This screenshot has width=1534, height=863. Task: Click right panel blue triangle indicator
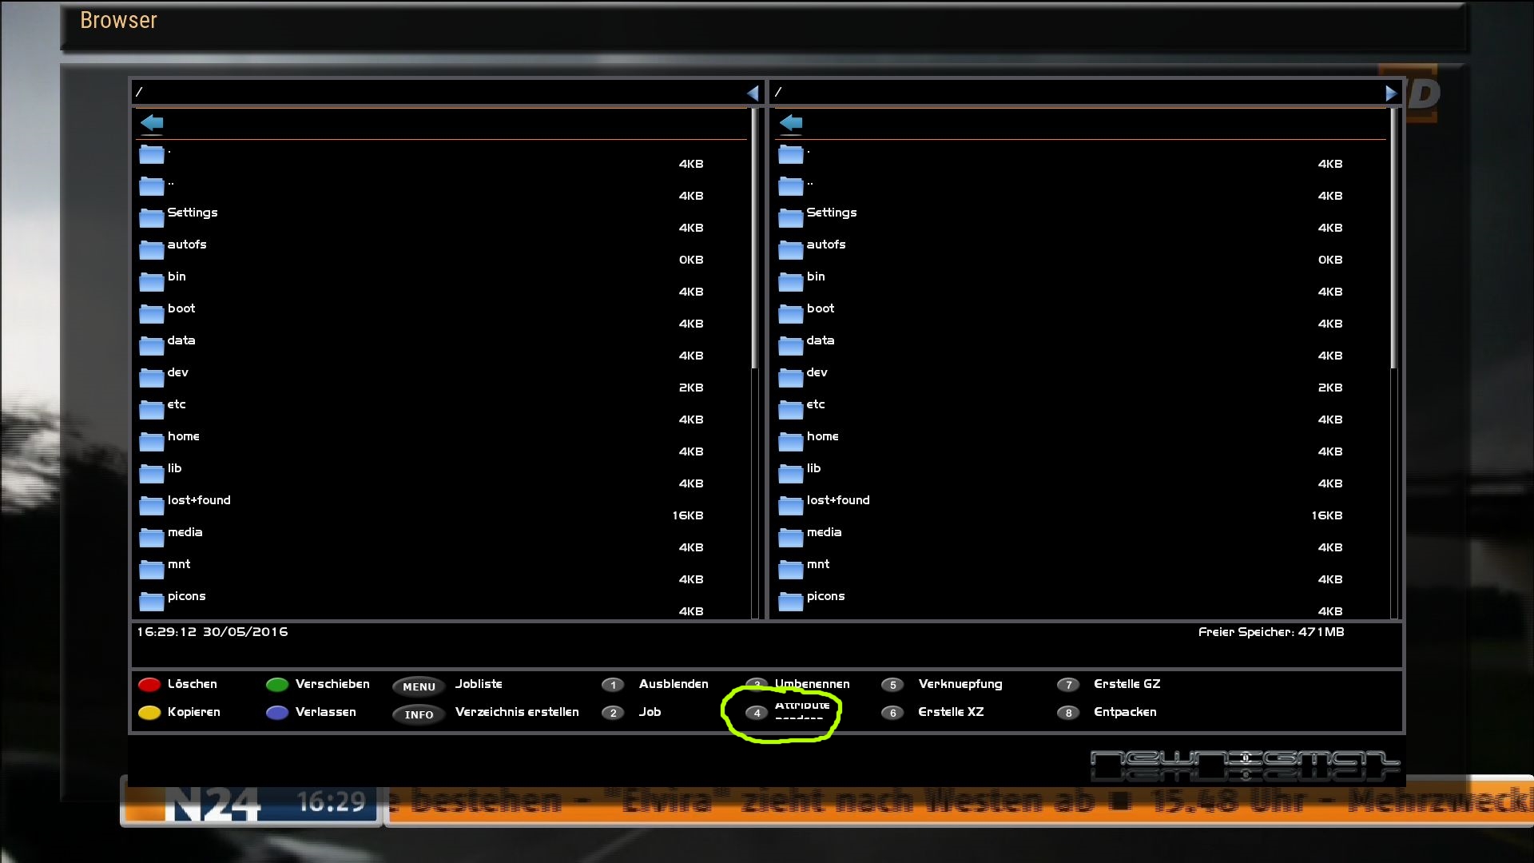[1391, 93]
